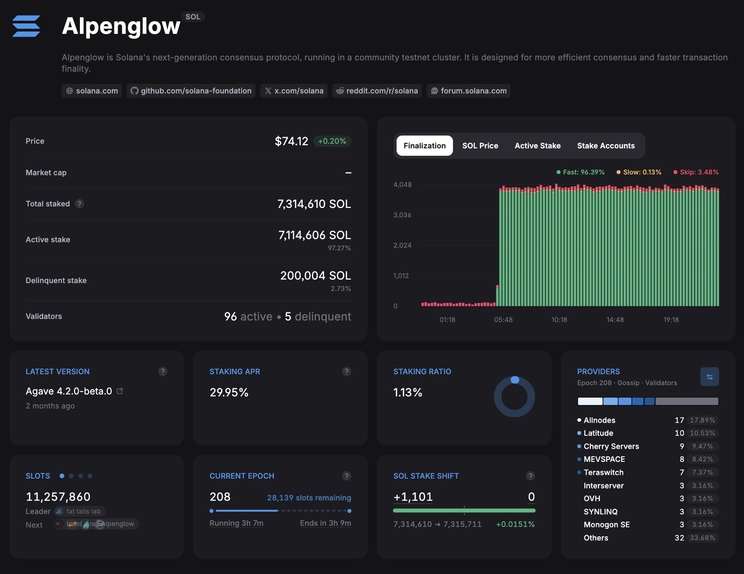The height and width of the screenshot is (574, 744).
Task: Select the Monogon SE provider row
Action: pos(648,524)
